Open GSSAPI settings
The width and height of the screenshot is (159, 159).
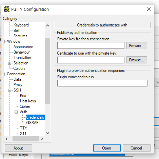[x=33, y=123]
